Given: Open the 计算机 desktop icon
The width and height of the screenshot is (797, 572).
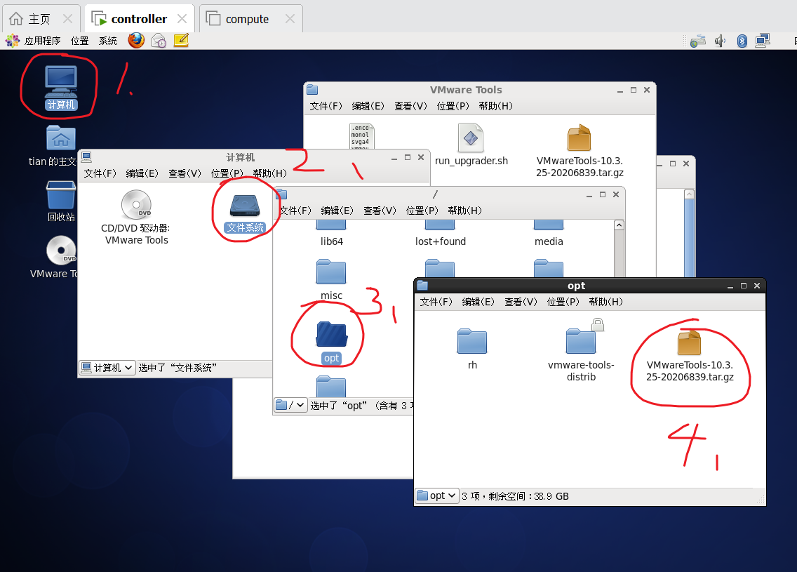Looking at the screenshot, I should (61, 87).
